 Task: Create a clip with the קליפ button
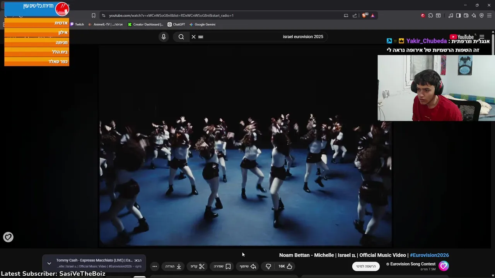(197, 266)
